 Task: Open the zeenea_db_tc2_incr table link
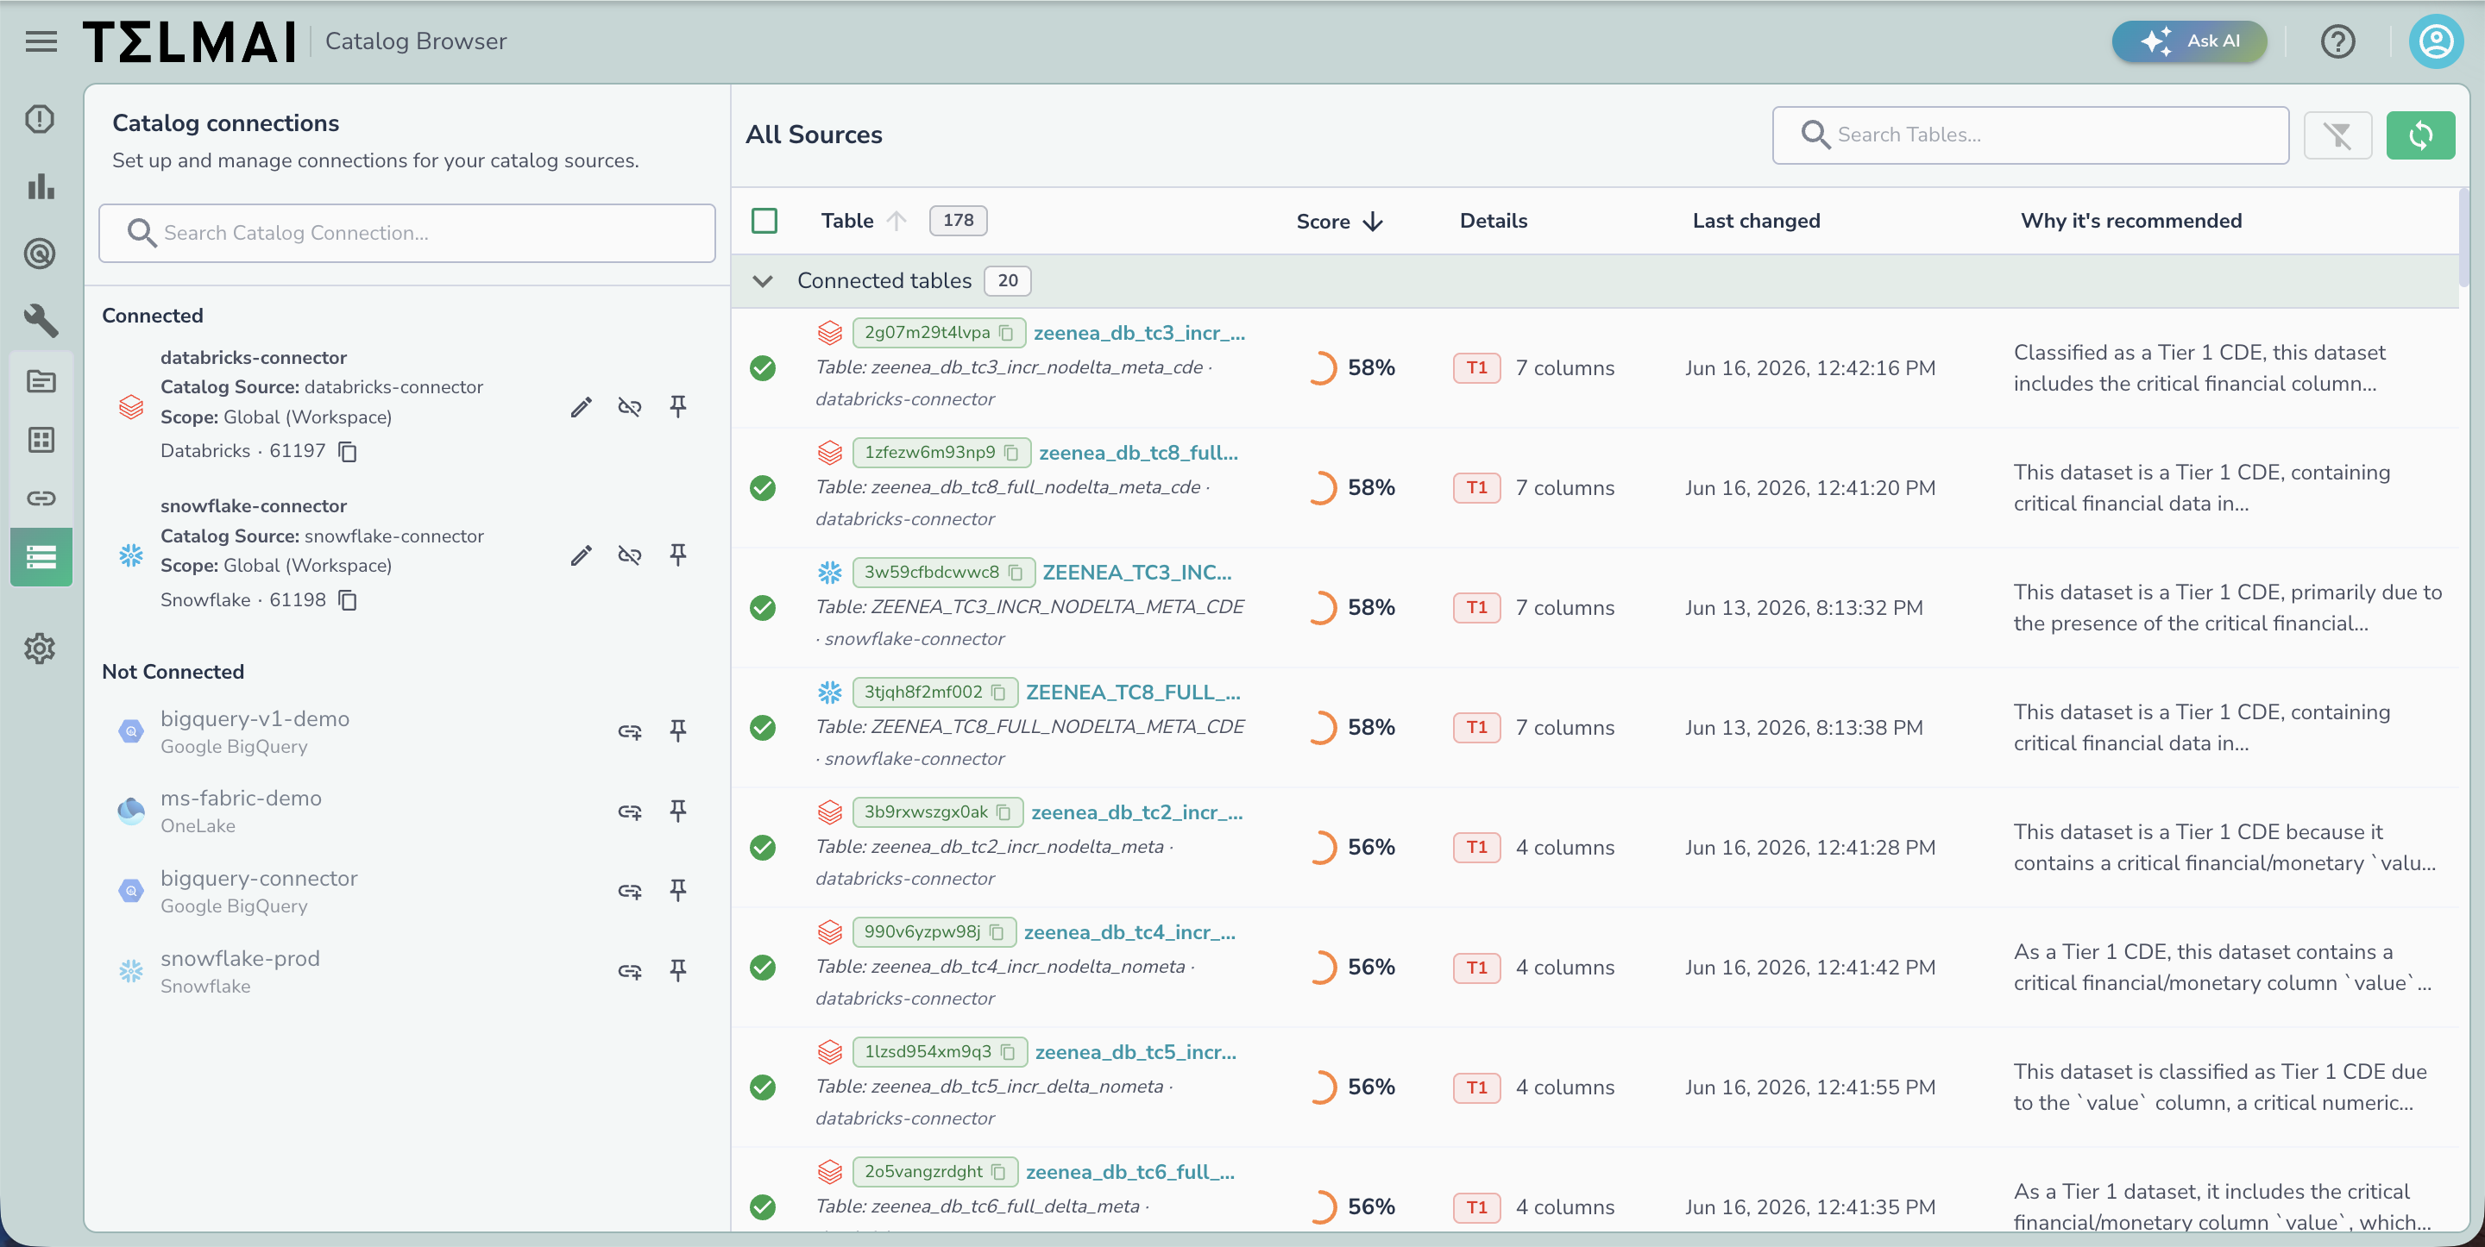(x=1136, y=812)
